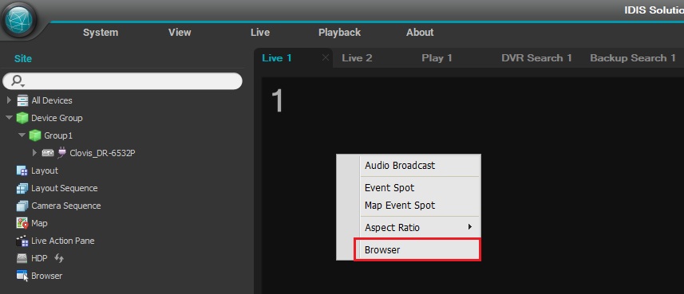
Task: Select HDP in the site tree
Action: click(39, 258)
